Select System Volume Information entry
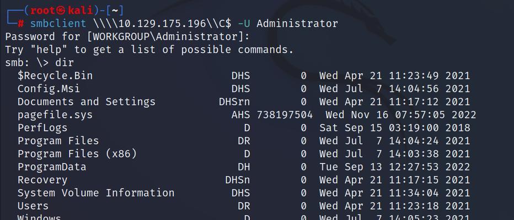This screenshot has height=220, width=514. pos(96,193)
